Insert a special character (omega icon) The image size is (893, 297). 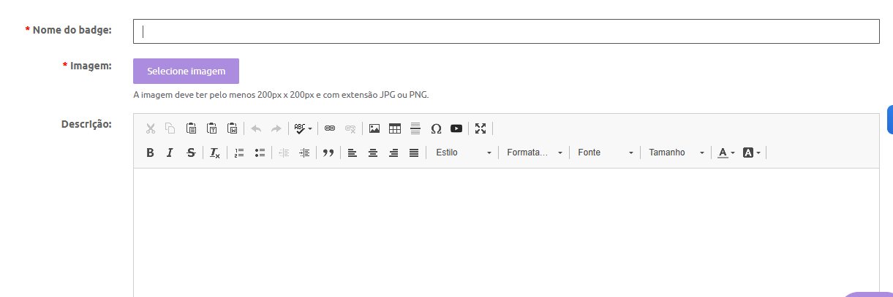click(436, 128)
